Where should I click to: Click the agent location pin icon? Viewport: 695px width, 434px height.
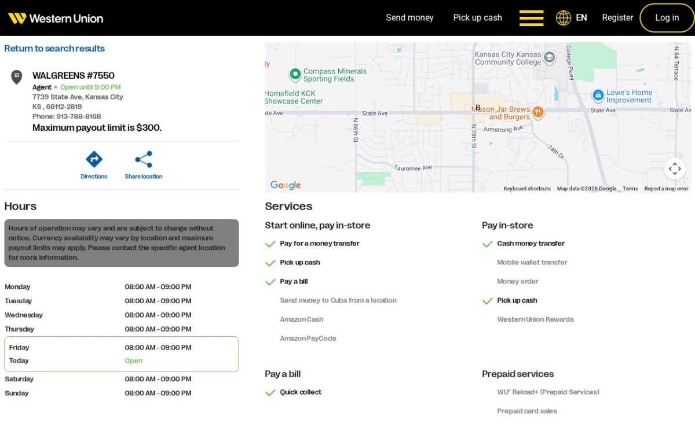(x=17, y=77)
